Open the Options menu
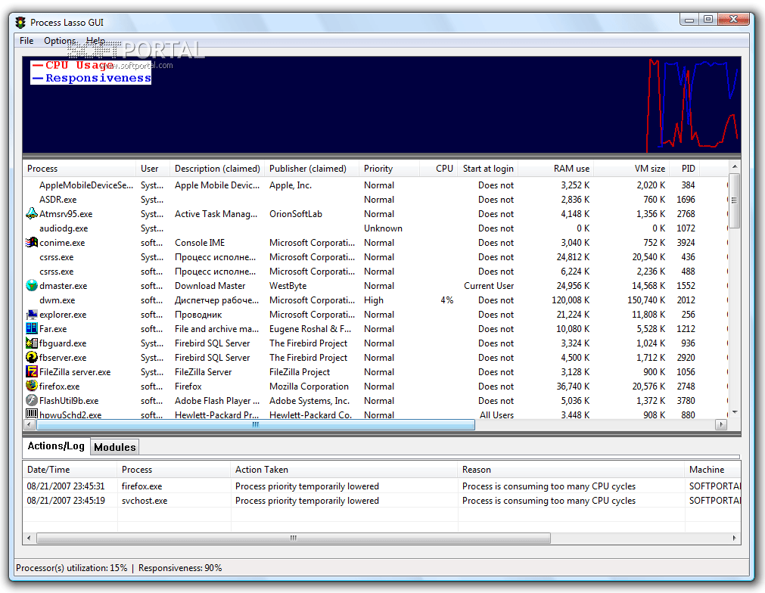 click(60, 41)
